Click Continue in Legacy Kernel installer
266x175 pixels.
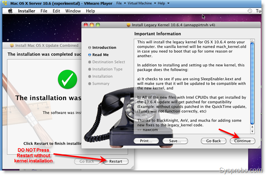(x=242, y=141)
